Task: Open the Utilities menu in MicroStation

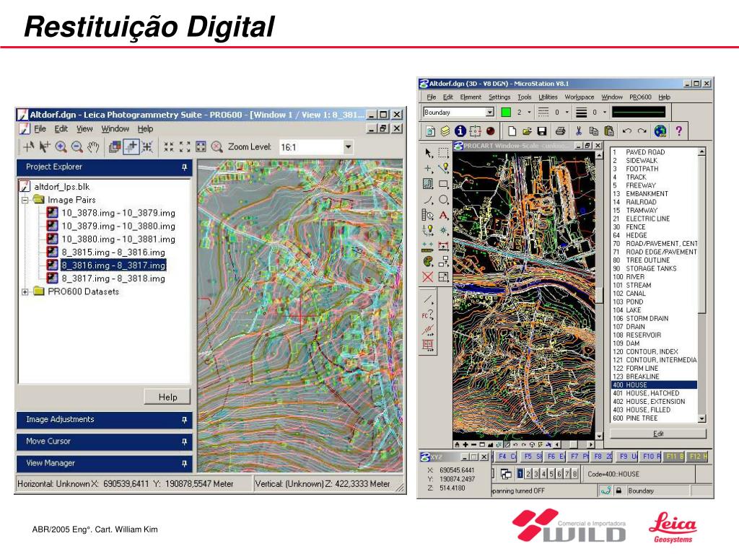Action: [548, 97]
